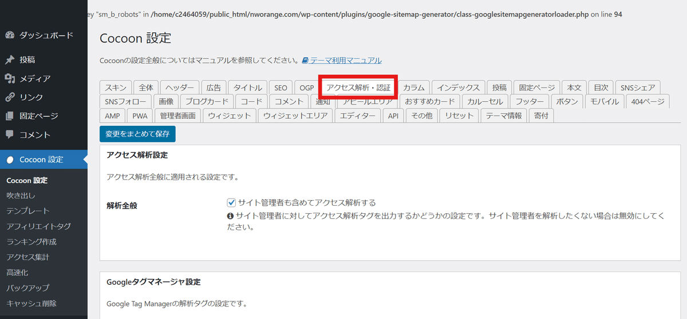Click the media icon beside メディア
Screen dimensions: 687x319
pos(9,79)
